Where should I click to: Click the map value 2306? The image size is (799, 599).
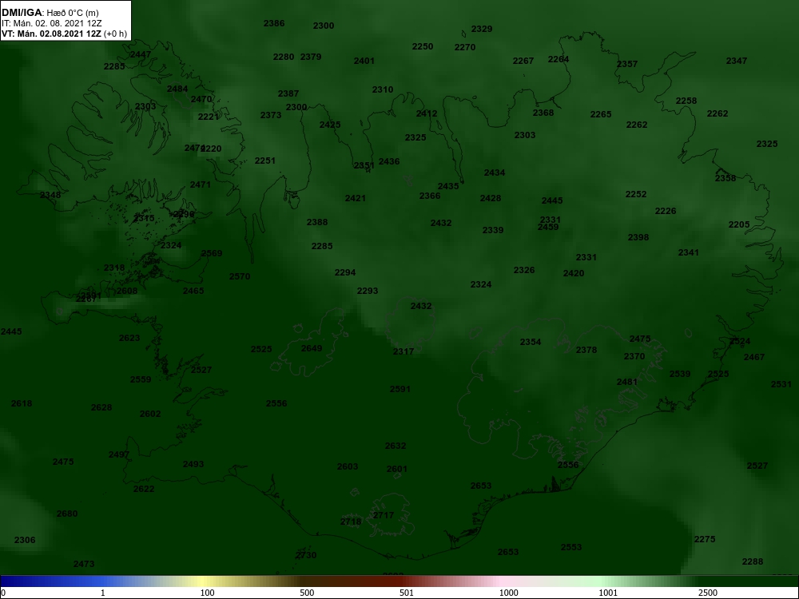[25, 541]
